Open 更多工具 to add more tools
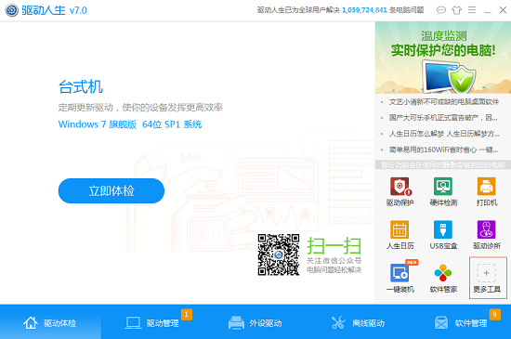The image size is (511, 339). 488,278
